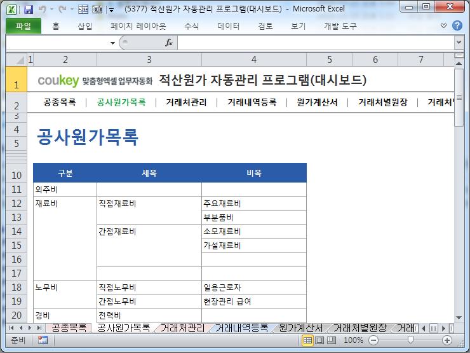The width and height of the screenshot is (470, 353).
Task: Jump to the last sheet tab
Action: [x=39, y=328]
